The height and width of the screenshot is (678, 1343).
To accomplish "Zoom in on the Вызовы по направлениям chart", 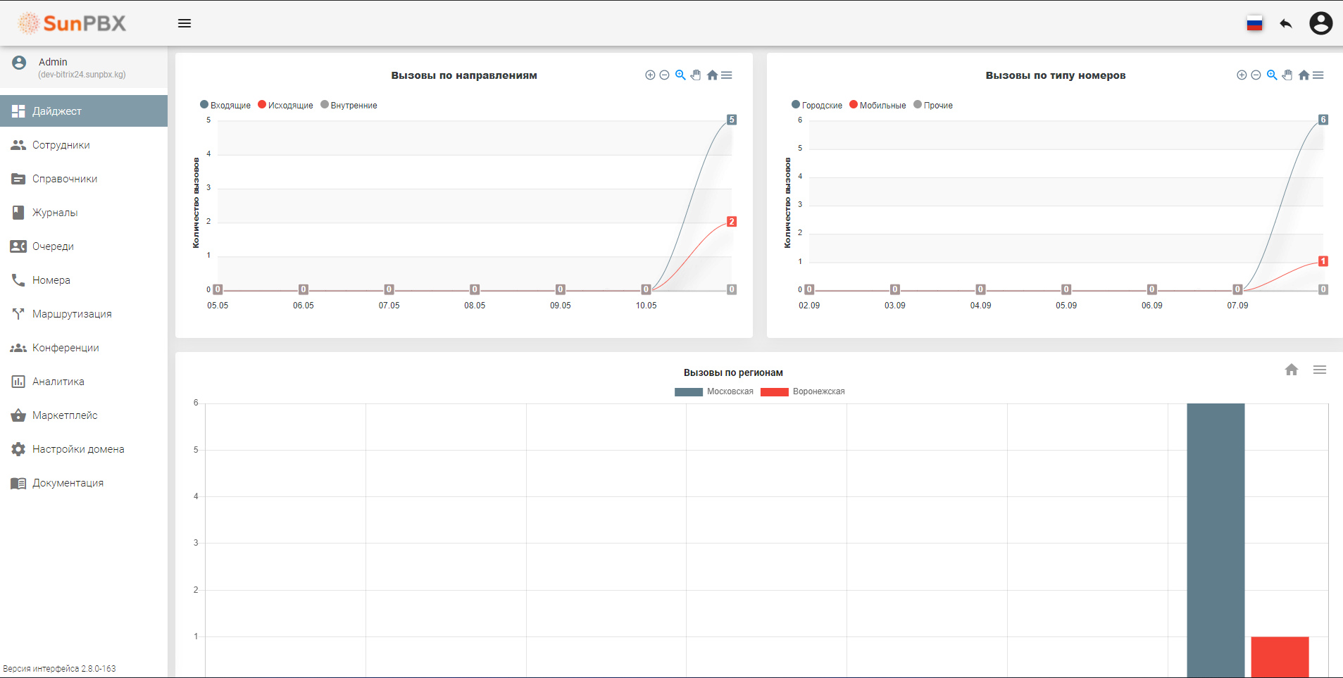I will (x=650, y=75).
